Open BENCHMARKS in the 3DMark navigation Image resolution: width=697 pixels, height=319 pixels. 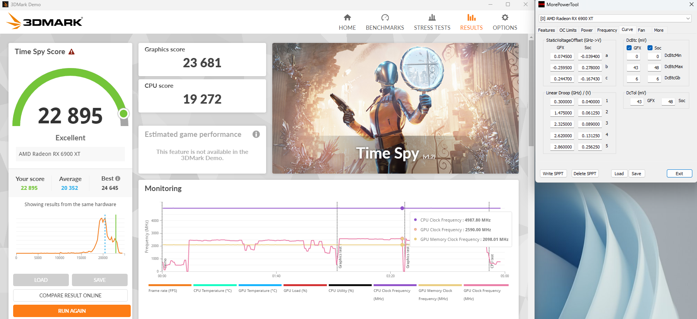point(385,22)
